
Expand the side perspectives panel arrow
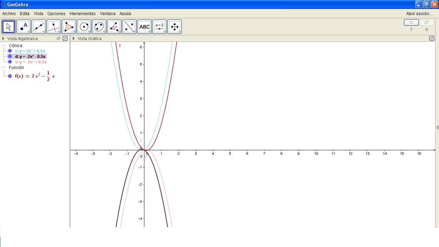pyautogui.click(x=437, y=127)
